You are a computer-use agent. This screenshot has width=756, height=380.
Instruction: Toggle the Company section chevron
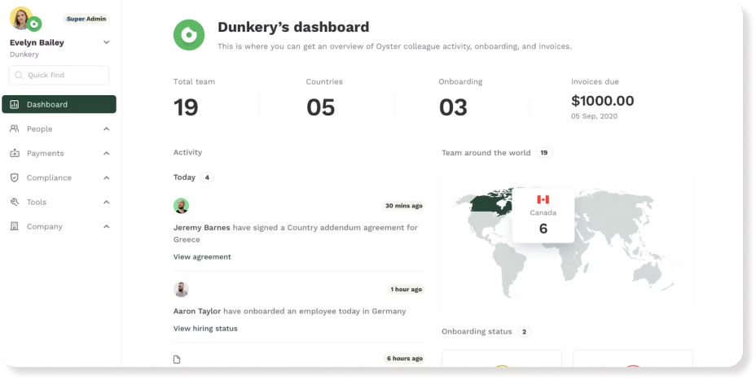click(107, 226)
